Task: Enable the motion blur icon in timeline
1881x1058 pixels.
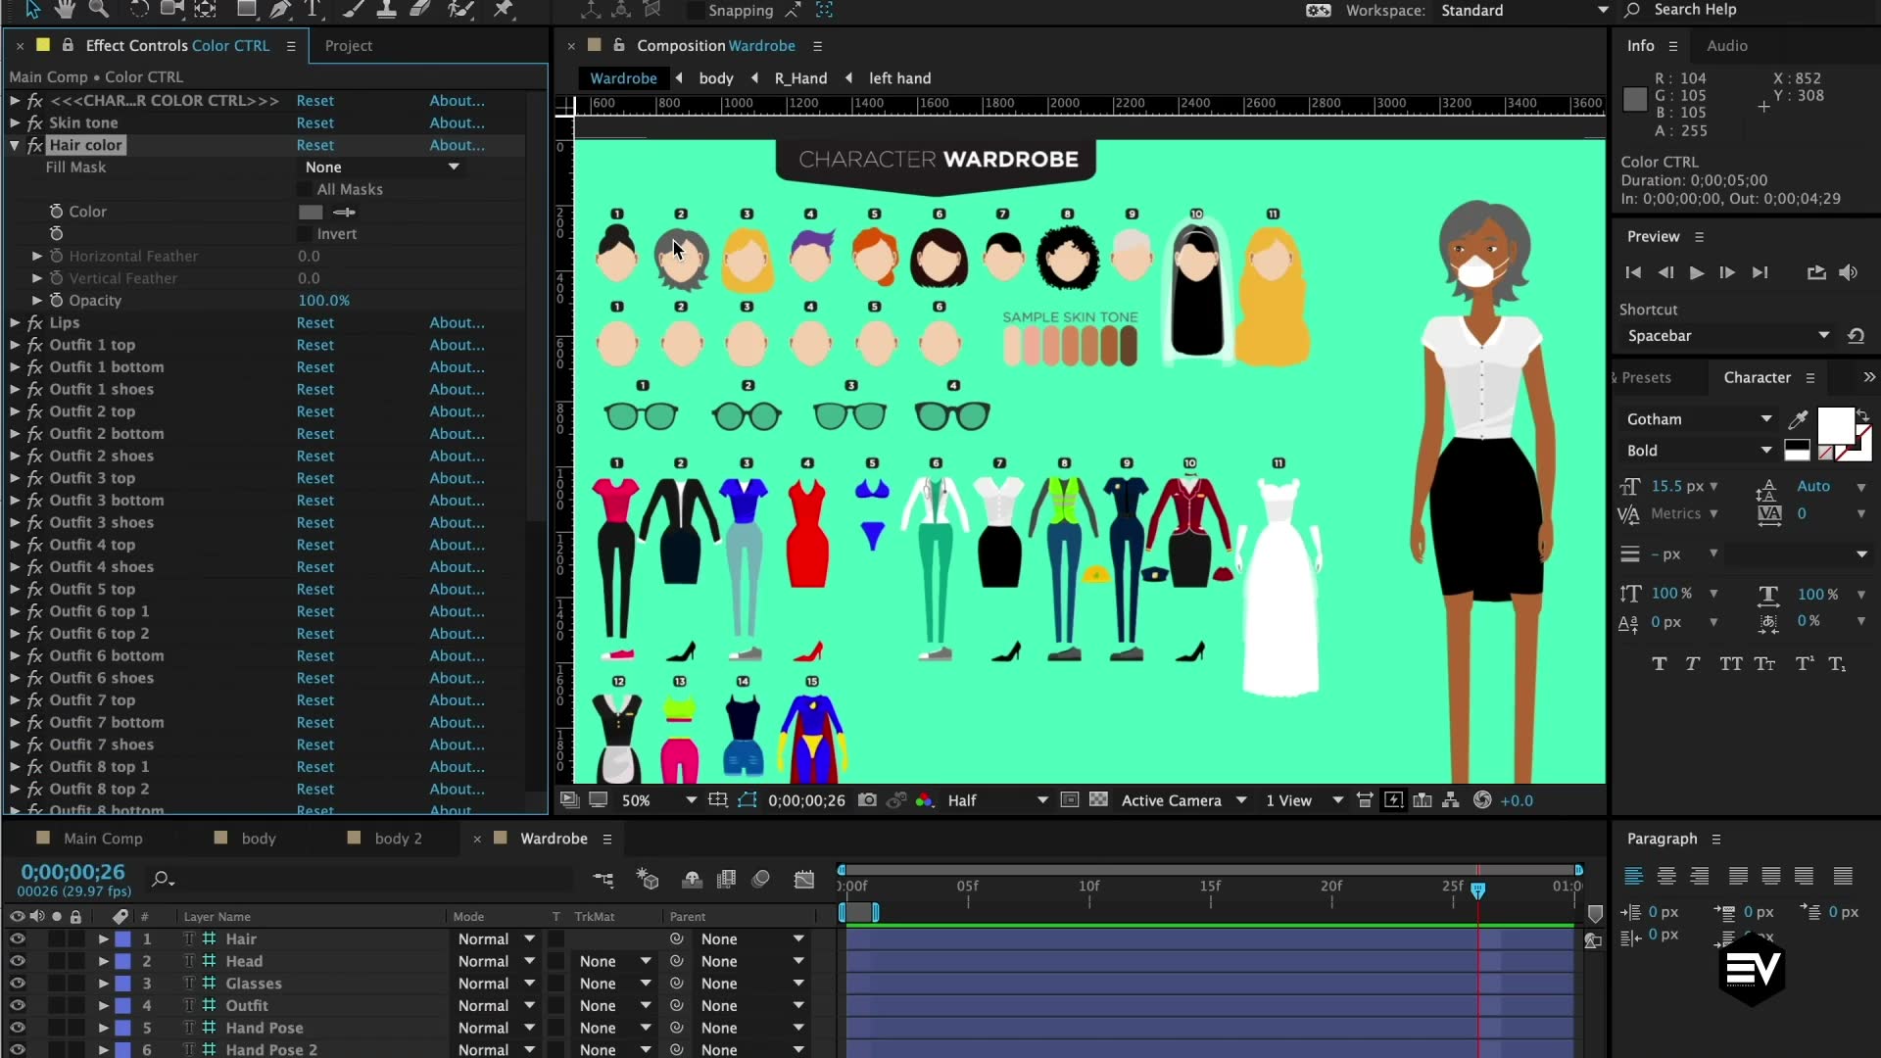Action: tap(760, 879)
